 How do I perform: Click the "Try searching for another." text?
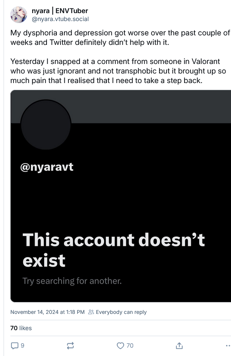point(72,281)
